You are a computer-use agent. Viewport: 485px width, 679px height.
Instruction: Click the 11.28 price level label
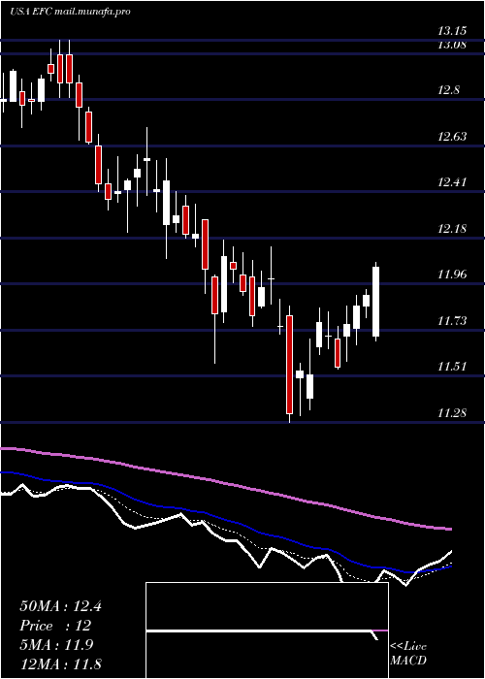coord(452,413)
